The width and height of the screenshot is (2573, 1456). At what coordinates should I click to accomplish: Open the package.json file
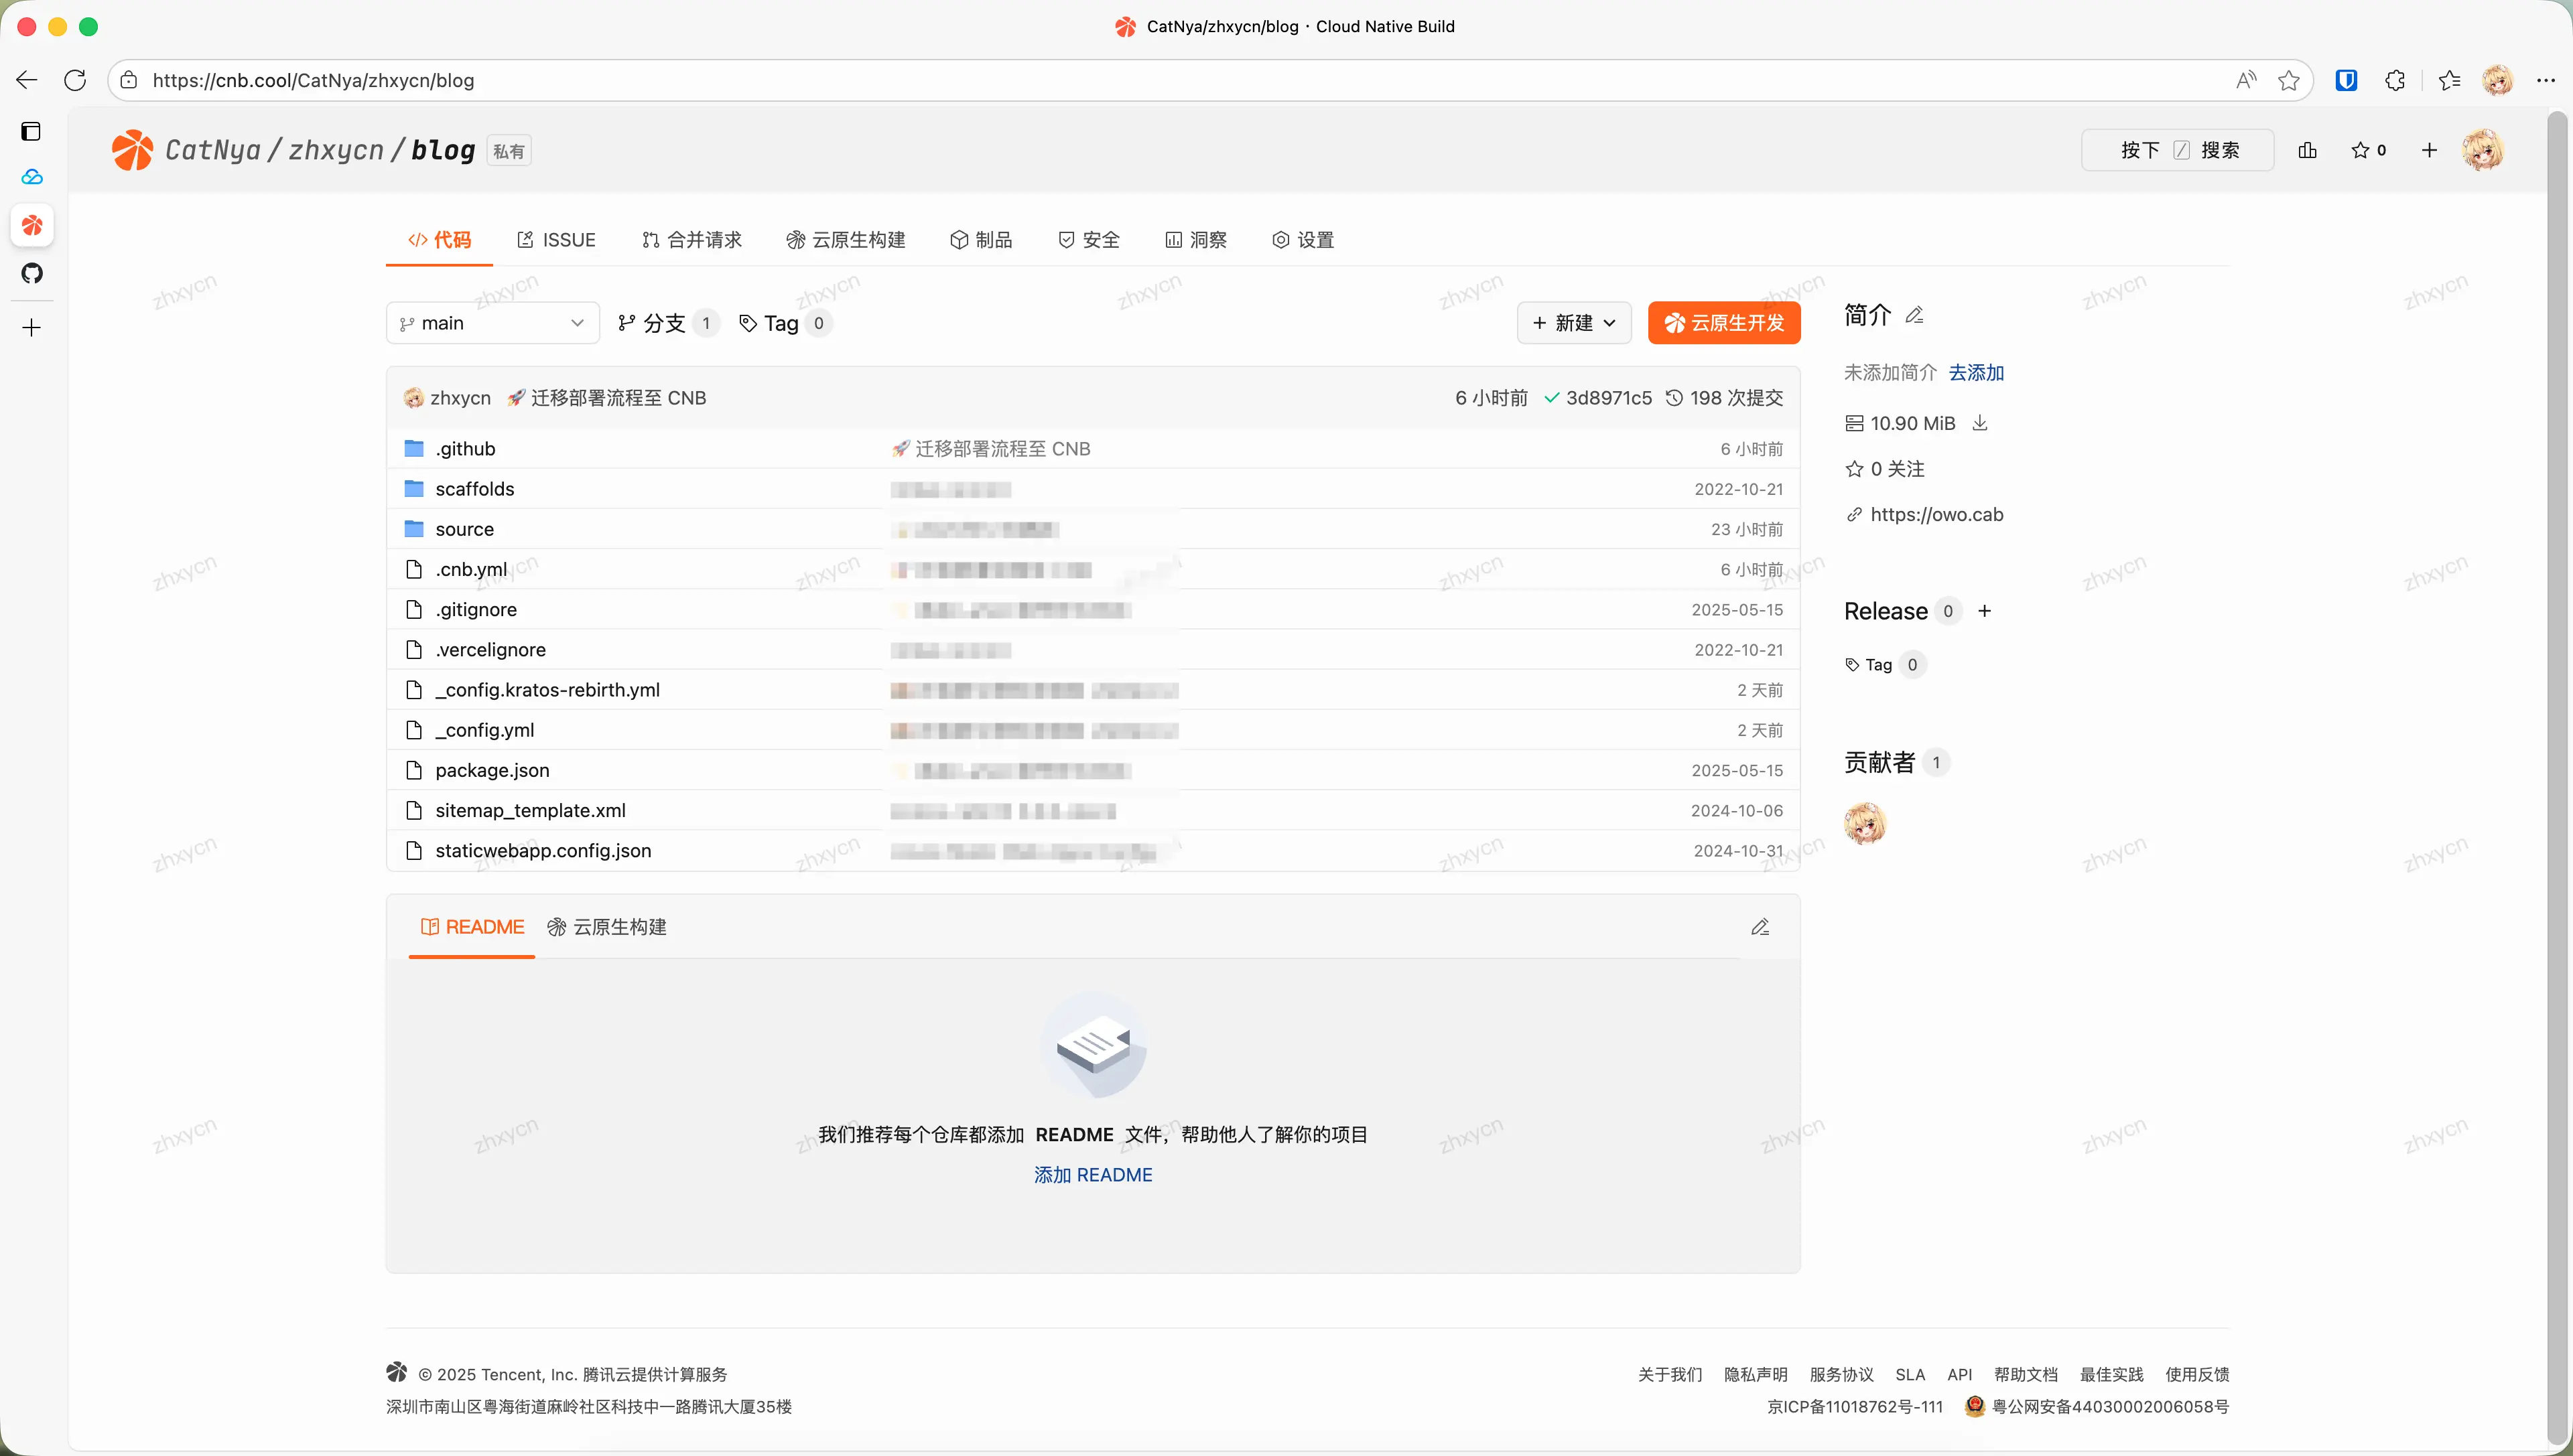[x=492, y=770]
